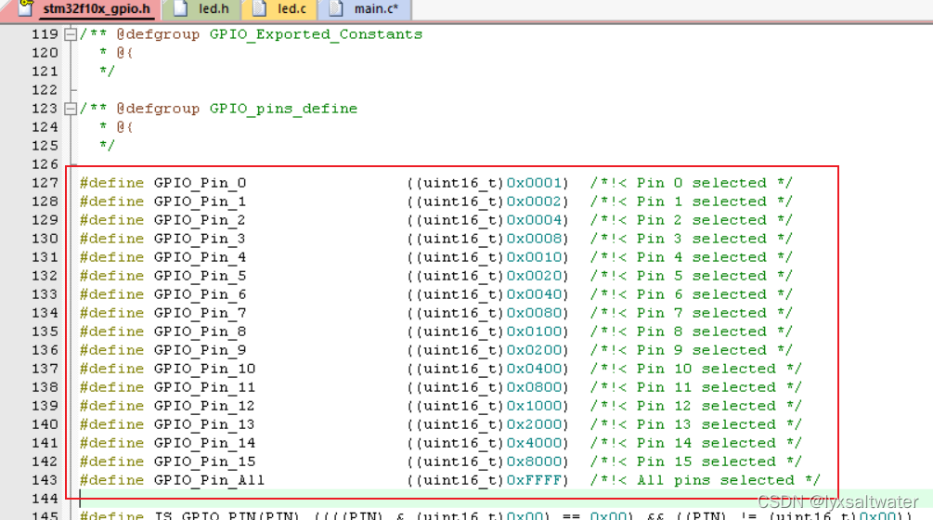Click the stm32f10x_gpio.h tab key icon
Screen dimensions: 933x520
[26, 7]
